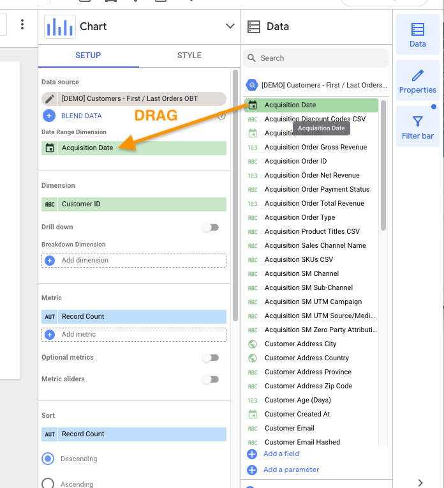This screenshot has width=444, height=488.
Task: Select Record Count chip under Metric
Action: (x=134, y=317)
